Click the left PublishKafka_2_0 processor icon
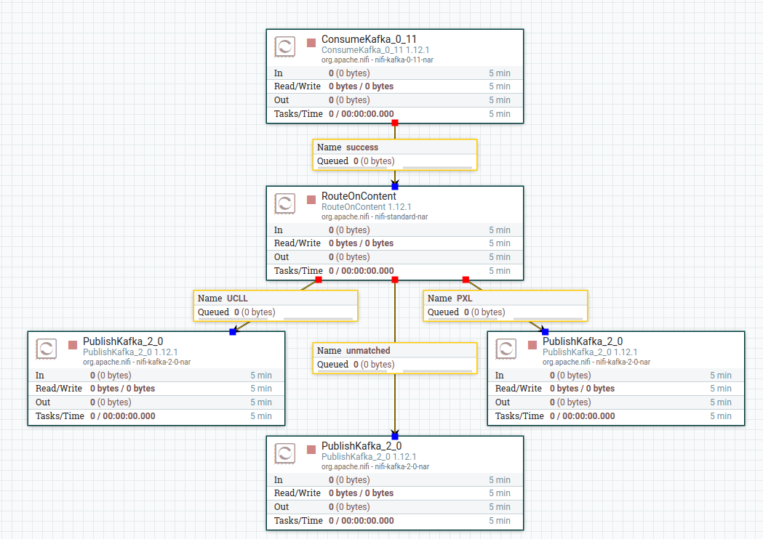763x539 pixels. tap(45, 349)
